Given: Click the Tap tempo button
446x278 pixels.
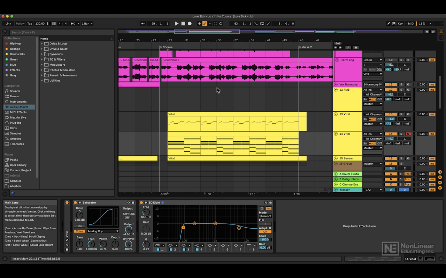Looking at the screenshot, I should (30, 24).
